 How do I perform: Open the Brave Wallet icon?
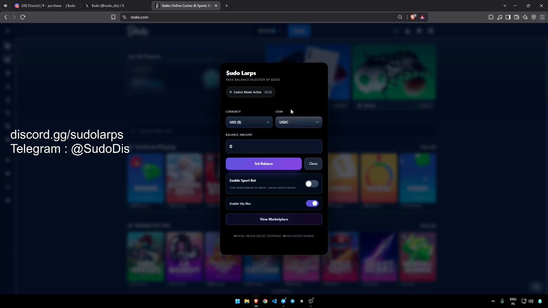tap(516, 17)
